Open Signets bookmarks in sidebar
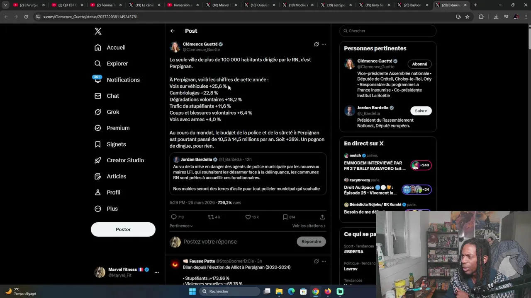The height and width of the screenshot is (298, 531). [x=110, y=144]
